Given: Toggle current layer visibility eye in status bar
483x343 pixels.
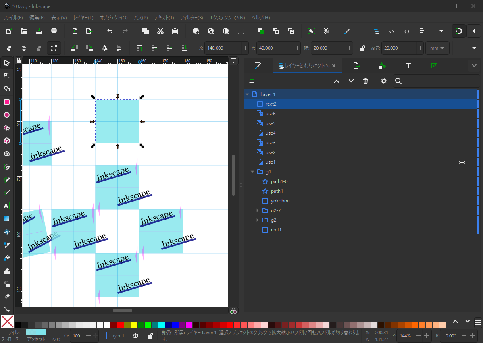Looking at the screenshot, I should pyautogui.click(x=135, y=336).
